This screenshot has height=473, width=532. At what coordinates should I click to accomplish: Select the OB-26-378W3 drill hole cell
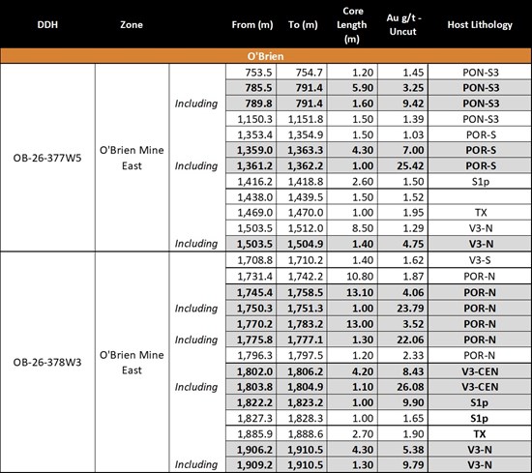[47, 363]
